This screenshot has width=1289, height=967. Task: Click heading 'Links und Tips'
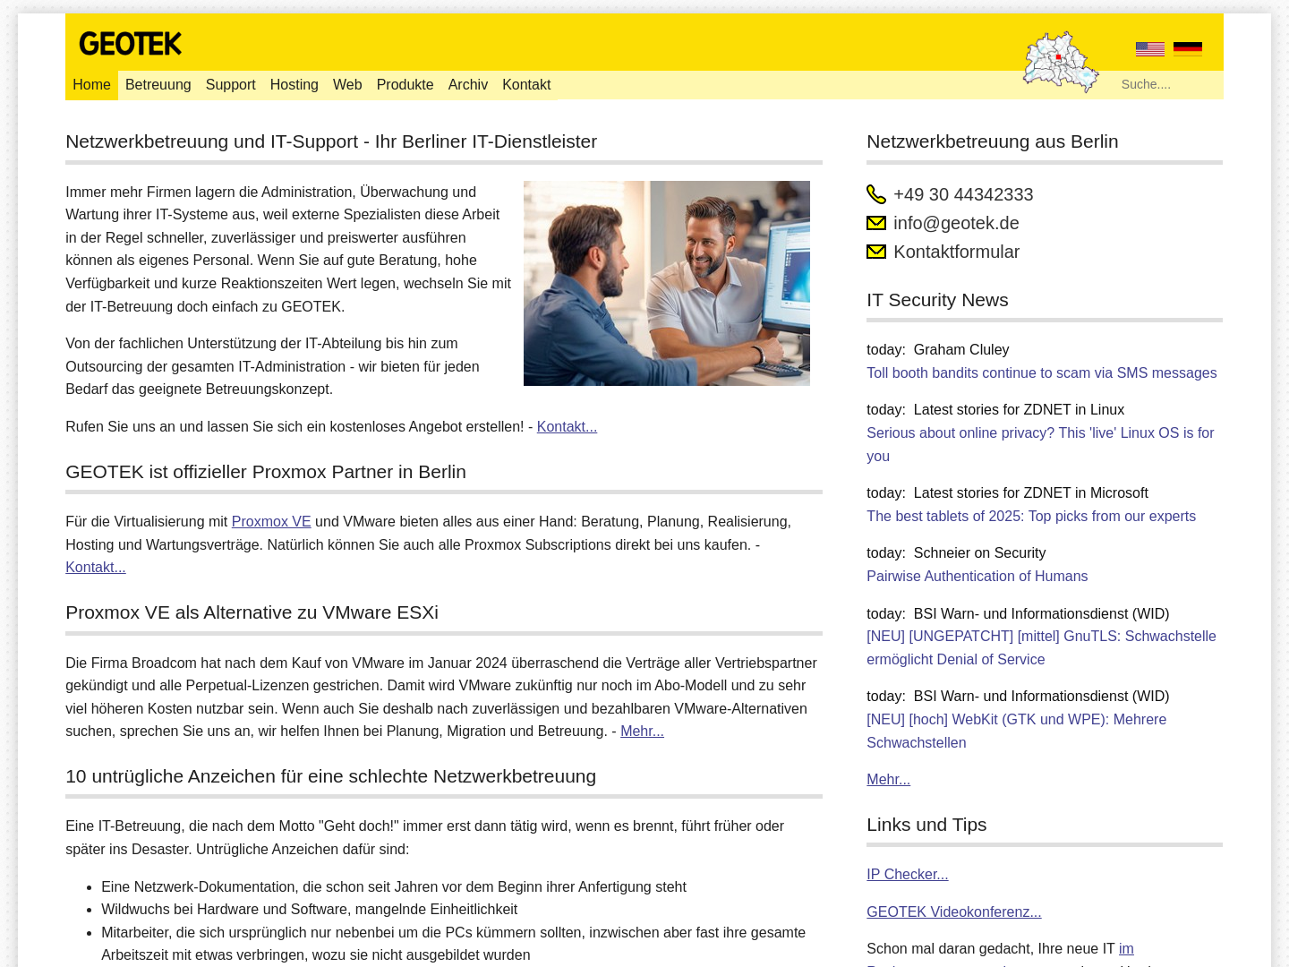926,825
